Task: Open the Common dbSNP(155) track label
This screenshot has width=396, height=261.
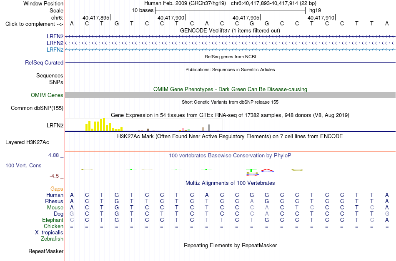Action: tap(37, 108)
